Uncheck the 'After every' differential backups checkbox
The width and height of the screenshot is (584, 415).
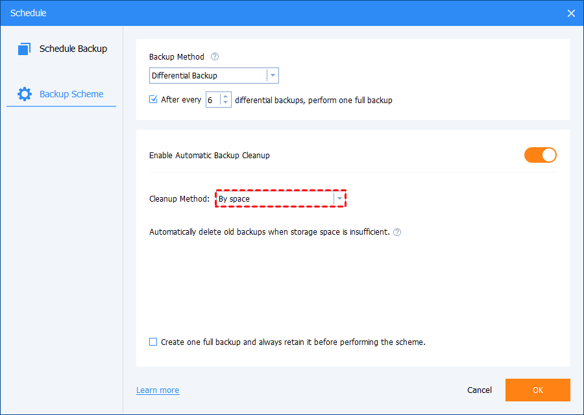tap(154, 100)
